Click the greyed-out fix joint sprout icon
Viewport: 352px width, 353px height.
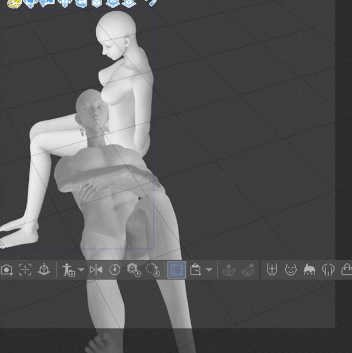(x=229, y=270)
